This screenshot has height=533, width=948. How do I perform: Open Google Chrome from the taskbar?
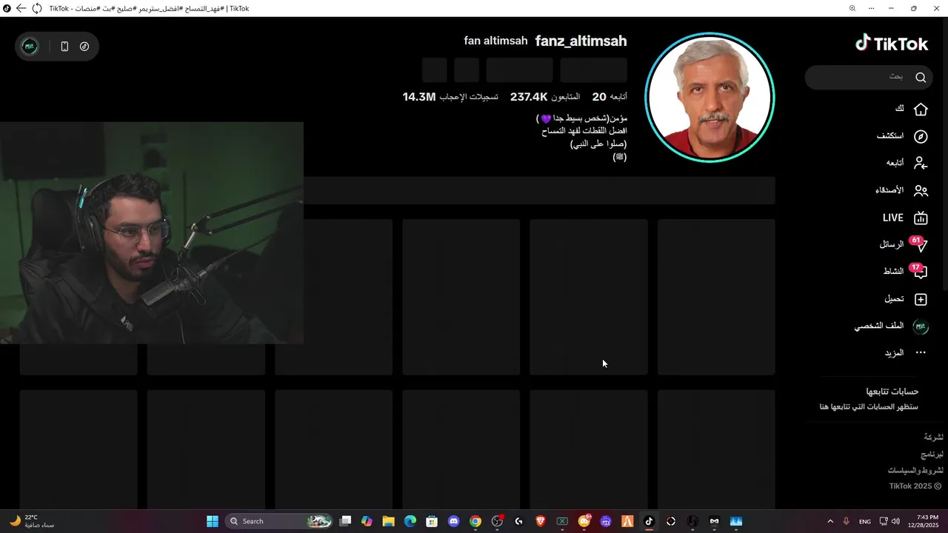point(475,521)
